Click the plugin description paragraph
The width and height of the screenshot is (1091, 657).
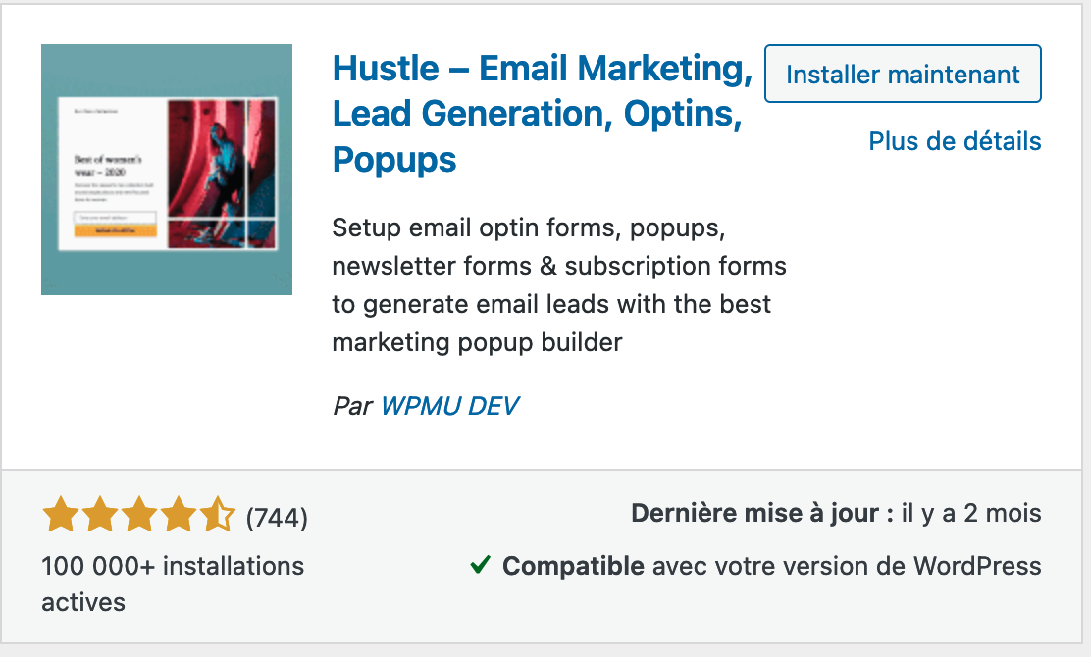click(x=559, y=284)
